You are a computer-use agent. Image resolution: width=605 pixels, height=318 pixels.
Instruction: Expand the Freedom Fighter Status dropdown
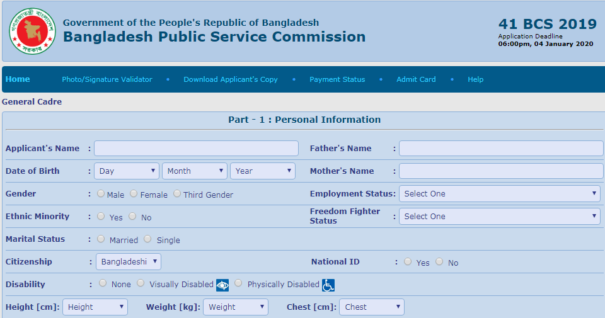point(500,217)
